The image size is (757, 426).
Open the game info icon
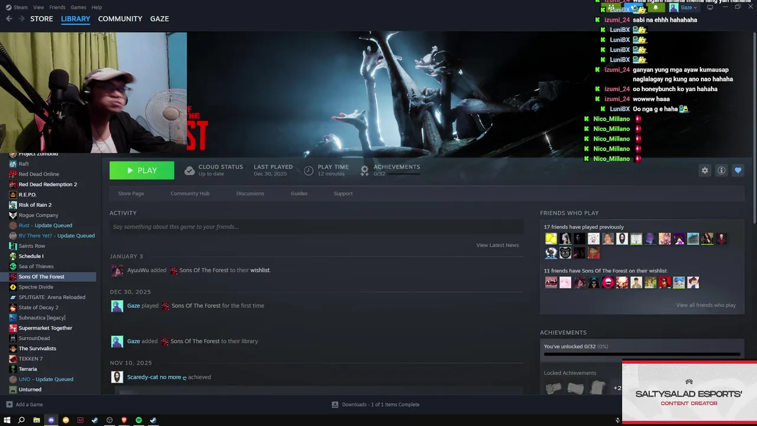[x=721, y=170]
